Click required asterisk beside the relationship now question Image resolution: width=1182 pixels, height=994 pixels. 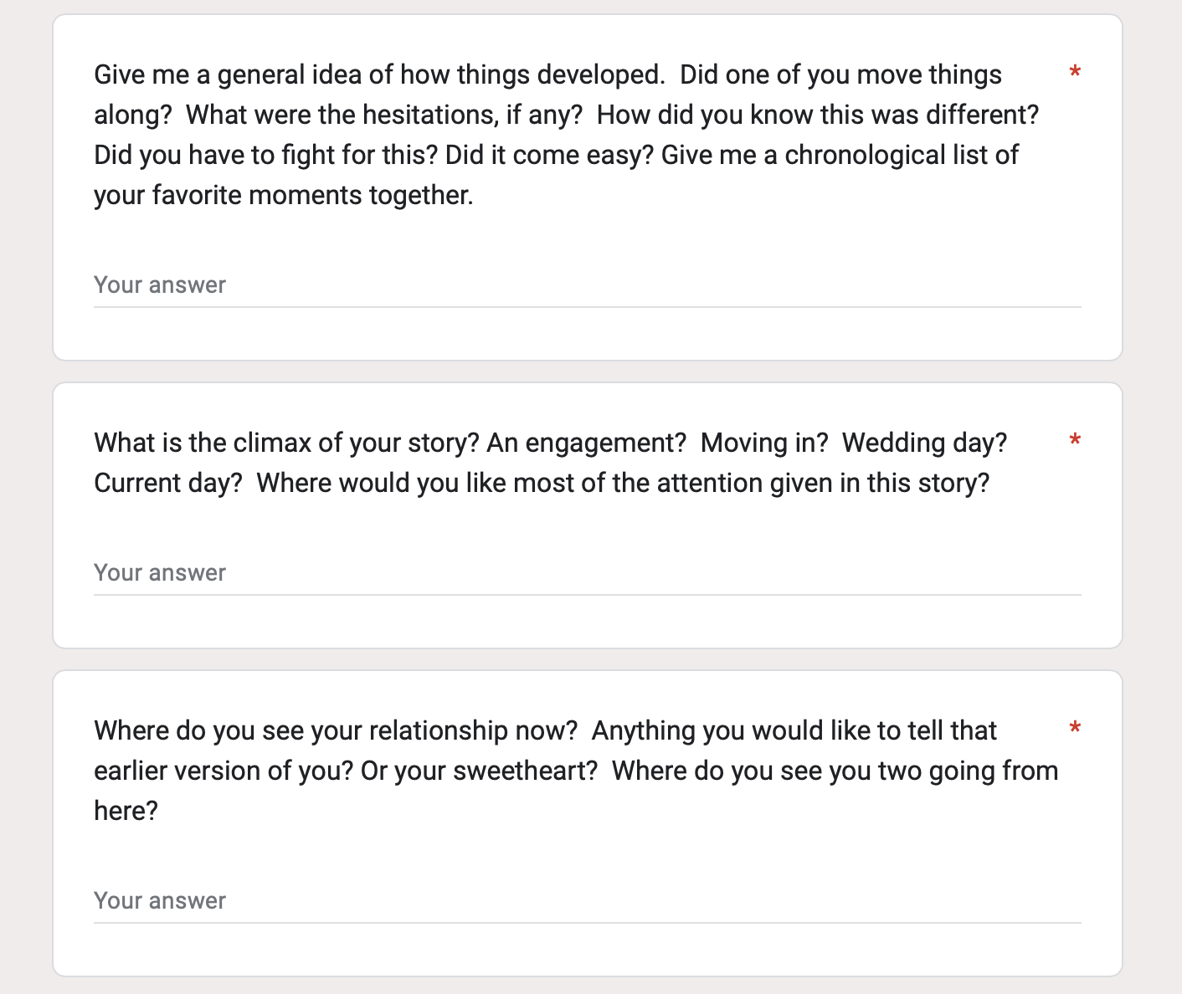(1075, 730)
